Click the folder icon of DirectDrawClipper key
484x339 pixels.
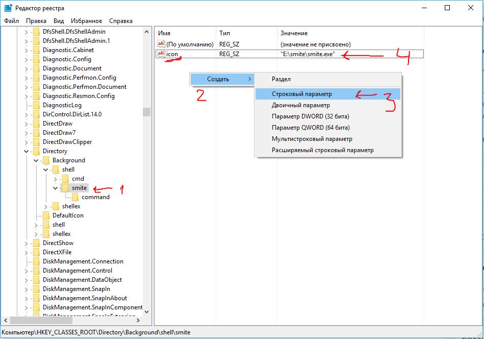click(x=36, y=142)
